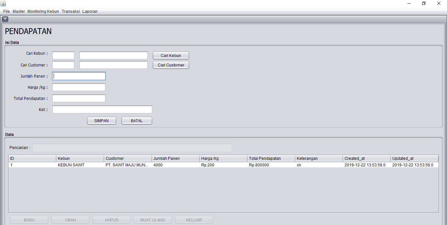Viewport: 447px width, 225px height.
Task: Open the File menu
Action: coord(6,11)
